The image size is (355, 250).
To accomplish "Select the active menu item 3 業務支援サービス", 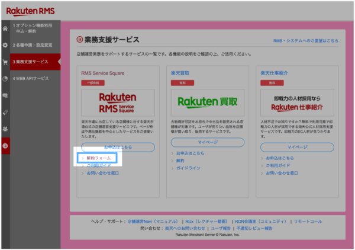I will 35,62.
